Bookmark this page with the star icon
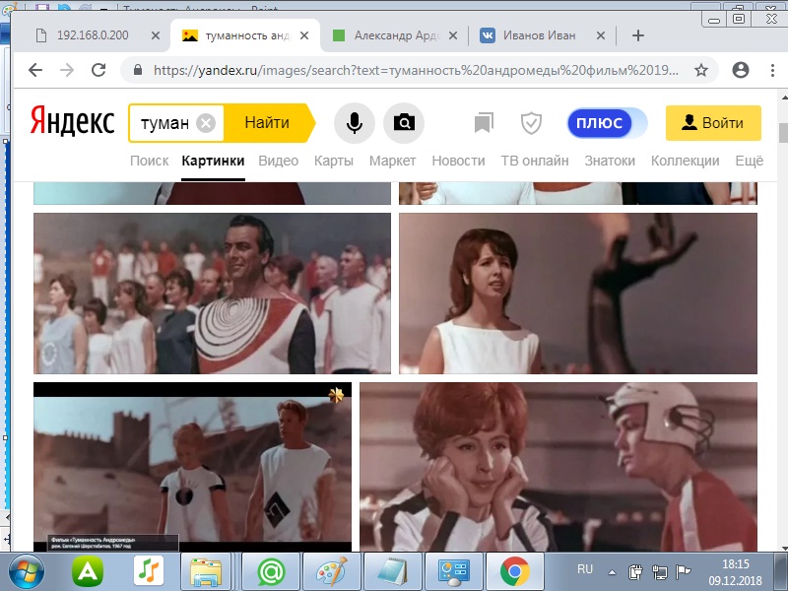This screenshot has width=788, height=591. [701, 70]
